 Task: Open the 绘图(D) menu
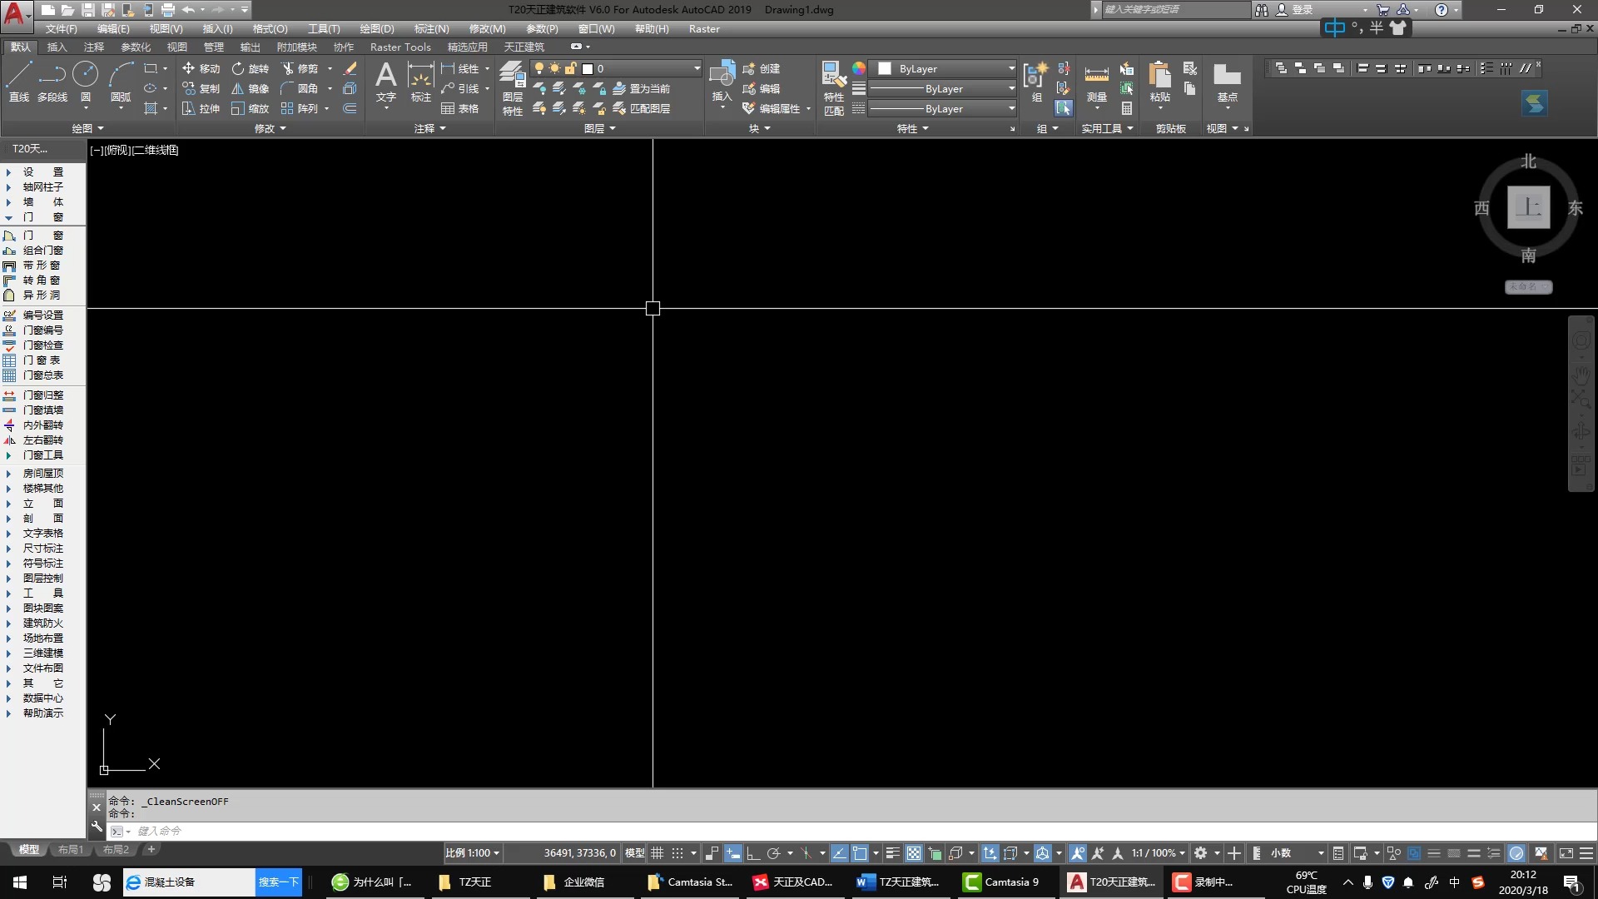click(376, 29)
